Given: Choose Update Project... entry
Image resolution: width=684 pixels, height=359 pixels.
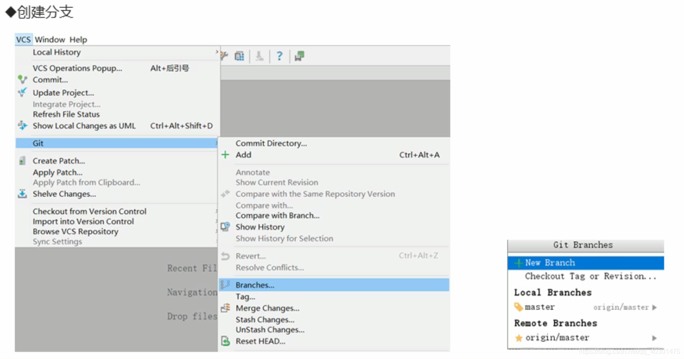Looking at the screenshot, I should (63, 93).
